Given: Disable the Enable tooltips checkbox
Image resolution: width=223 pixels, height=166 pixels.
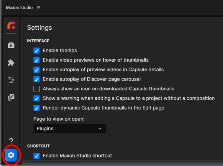Looking at the screenshot, I should pyautogui.click(x=36, y=51).
